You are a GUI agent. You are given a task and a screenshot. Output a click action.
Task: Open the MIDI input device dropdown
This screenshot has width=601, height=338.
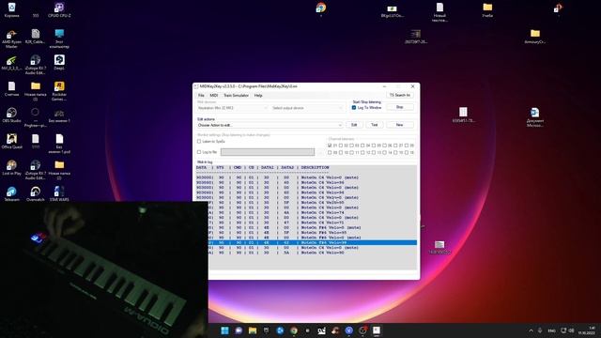[x=232, y=108]
